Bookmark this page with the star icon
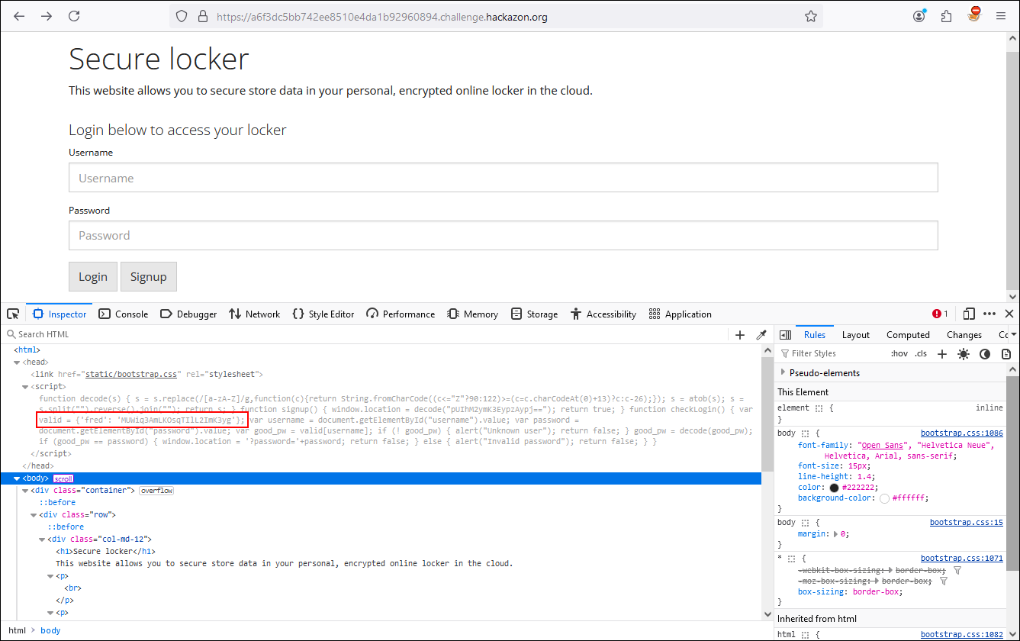Viewport: 1020px width, 641px height. (811, 16)
